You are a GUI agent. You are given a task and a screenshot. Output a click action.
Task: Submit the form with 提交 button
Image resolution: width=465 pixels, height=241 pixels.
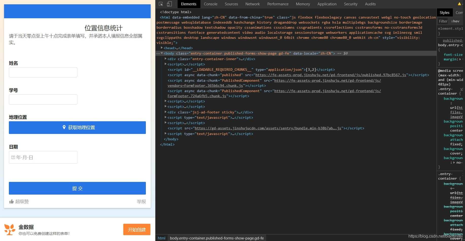(77, 188)
